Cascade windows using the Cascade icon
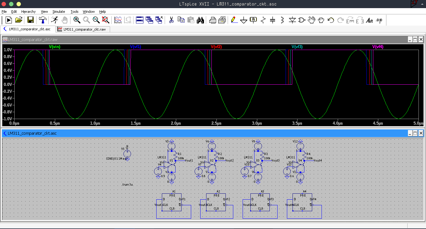 [149, 20]
